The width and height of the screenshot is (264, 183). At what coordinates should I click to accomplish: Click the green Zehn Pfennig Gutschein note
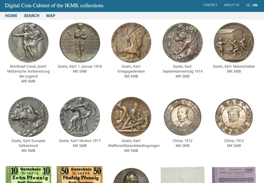pyautogui.click(x=28, y=174)
